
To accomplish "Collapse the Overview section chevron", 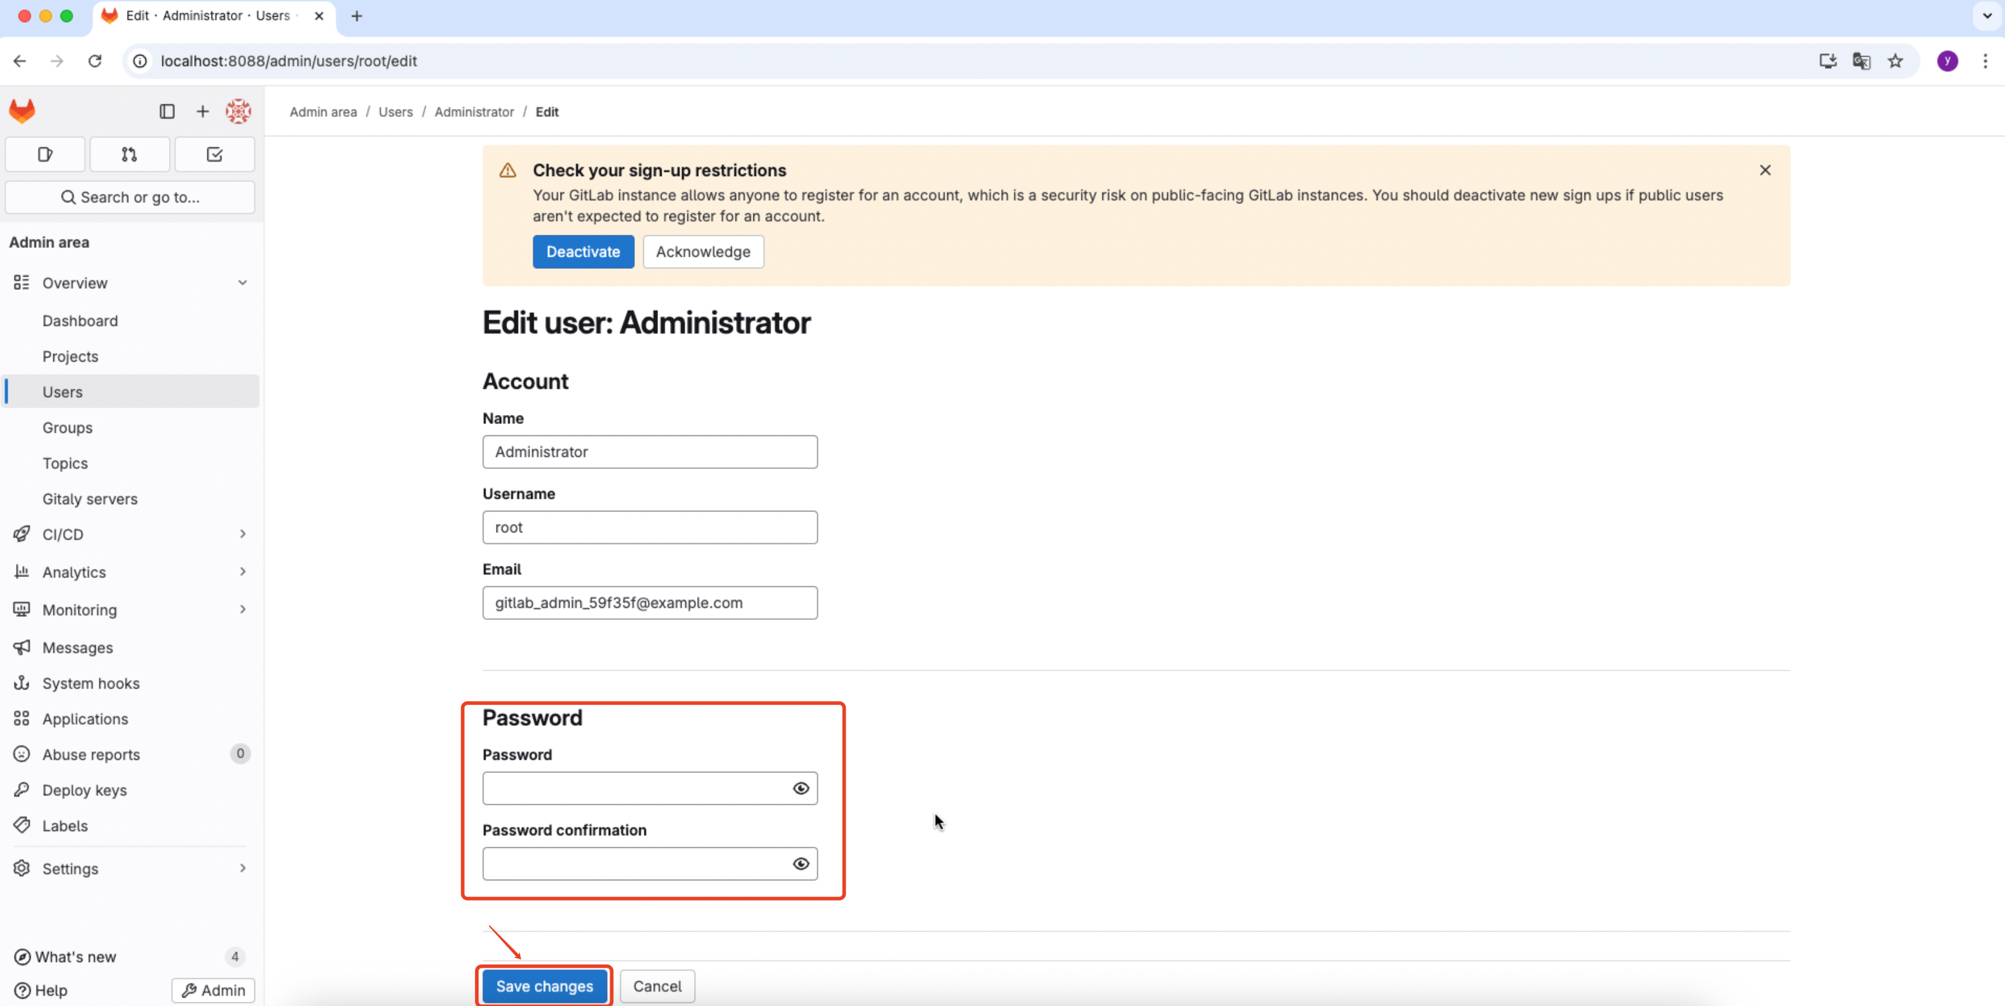I will click(242, 283).
